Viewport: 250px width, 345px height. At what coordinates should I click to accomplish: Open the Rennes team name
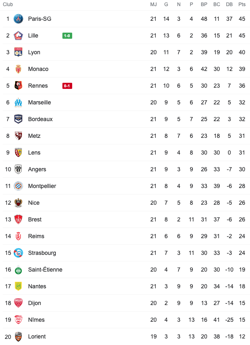pos(38,86)
